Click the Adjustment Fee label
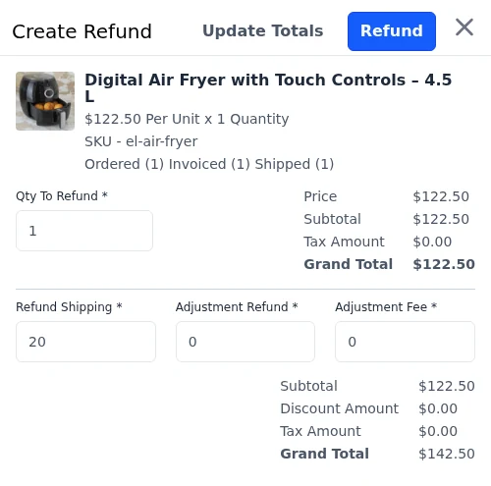 point(386,307)
